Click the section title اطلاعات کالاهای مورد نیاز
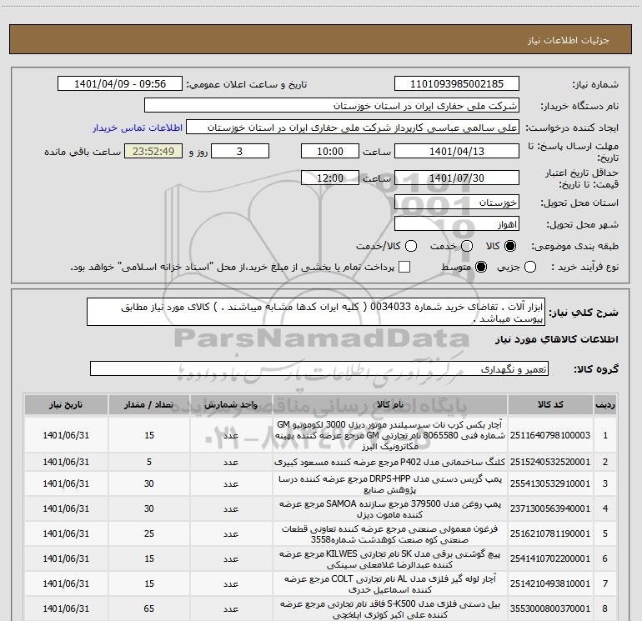The width and height of the screenshot is (642, 621). [x=556, y=339]
